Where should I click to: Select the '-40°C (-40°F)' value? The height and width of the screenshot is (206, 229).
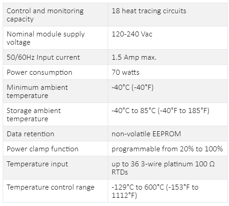click(133, 88)
